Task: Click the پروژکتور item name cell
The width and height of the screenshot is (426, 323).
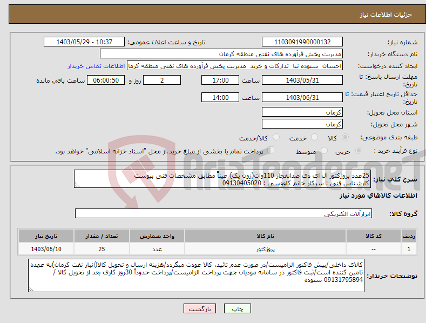Action: (x=265, y=249)
